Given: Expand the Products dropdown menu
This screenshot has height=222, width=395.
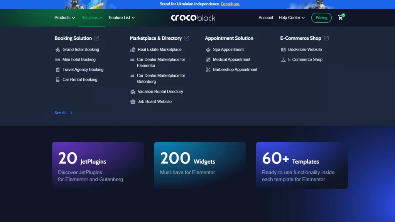Looking at the screenshot, I should 64,18.
